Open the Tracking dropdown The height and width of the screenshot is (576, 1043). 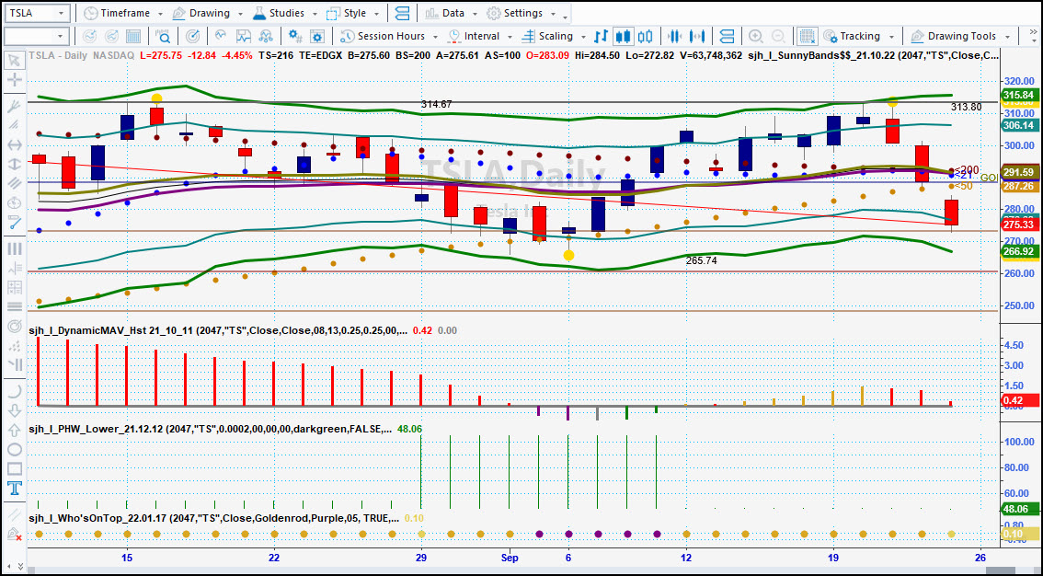[859, 36]
